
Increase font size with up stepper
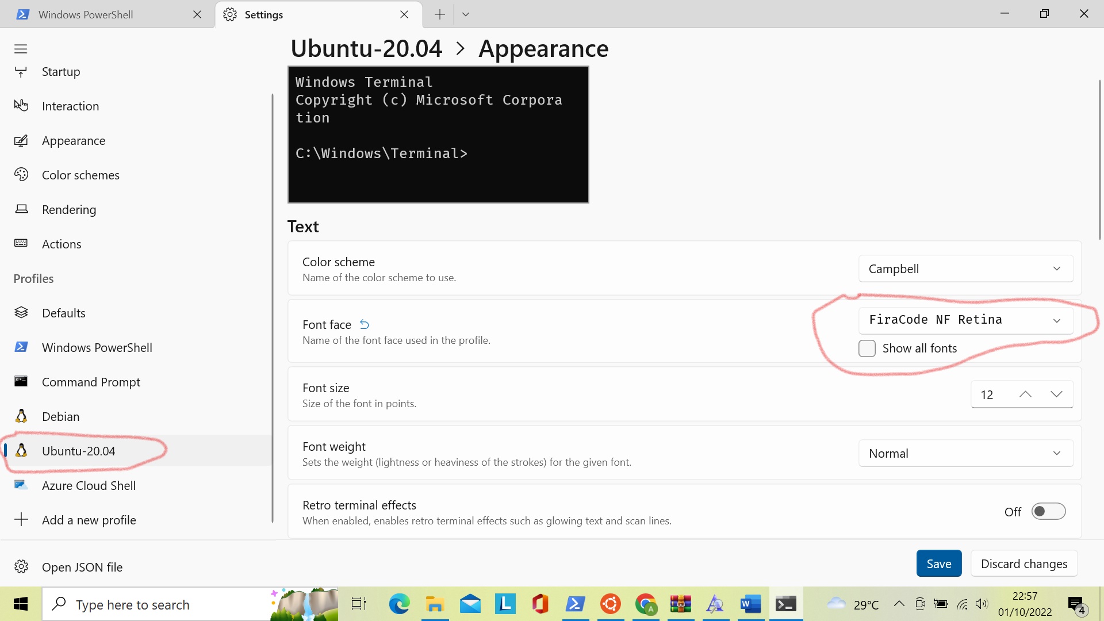(1024, 394)
